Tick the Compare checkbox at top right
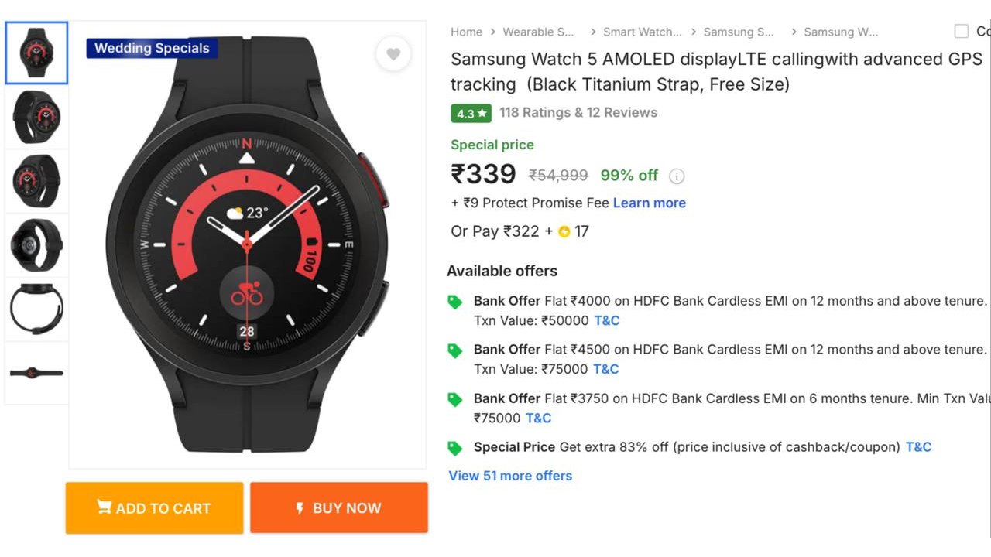The height and width of the screenshot is (557, 991). tap(962, 32)
